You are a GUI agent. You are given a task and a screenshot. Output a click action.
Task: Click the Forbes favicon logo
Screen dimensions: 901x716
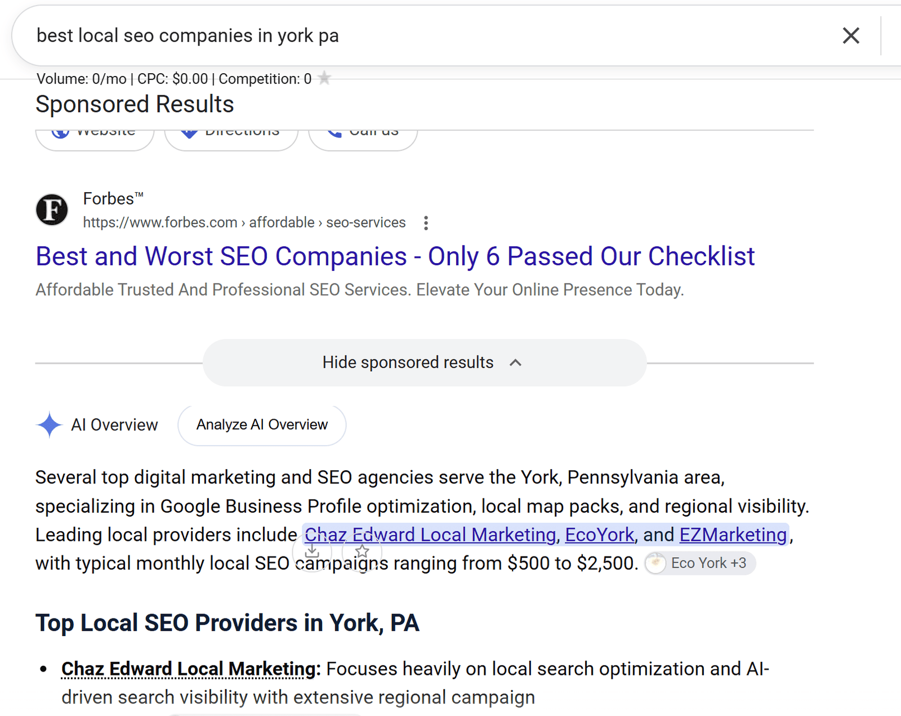pyautogui.click(x=52, y=210)
